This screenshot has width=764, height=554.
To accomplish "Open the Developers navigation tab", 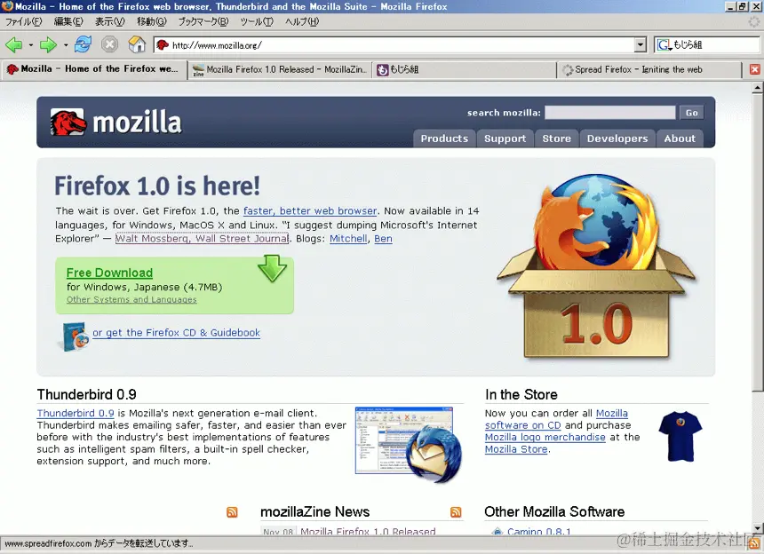I will [x=617, y=138].
